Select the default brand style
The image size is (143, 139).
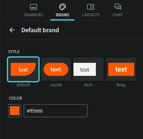(23, 69)
